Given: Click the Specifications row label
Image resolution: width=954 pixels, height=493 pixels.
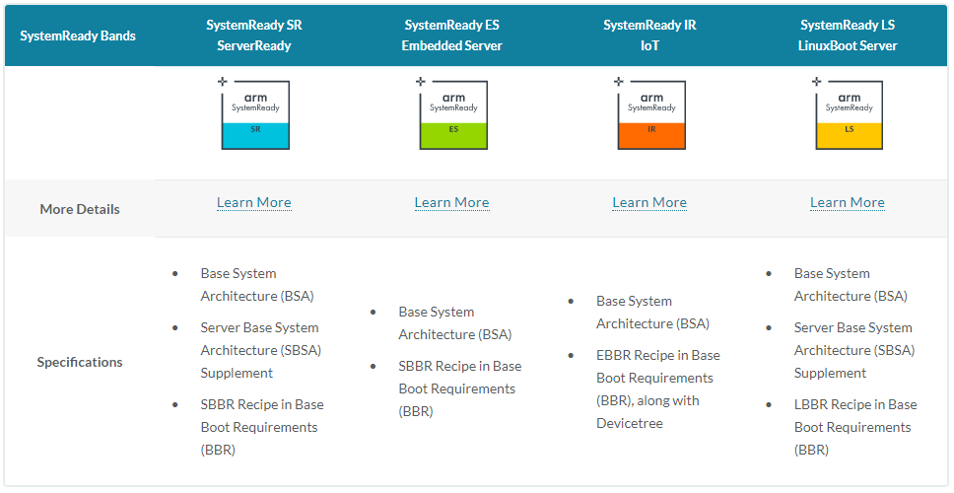Looking at the screenshot, I should coord(80,362).
